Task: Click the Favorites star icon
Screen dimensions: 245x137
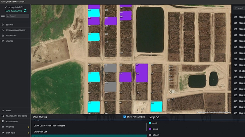Action: [x=3, y=127]
